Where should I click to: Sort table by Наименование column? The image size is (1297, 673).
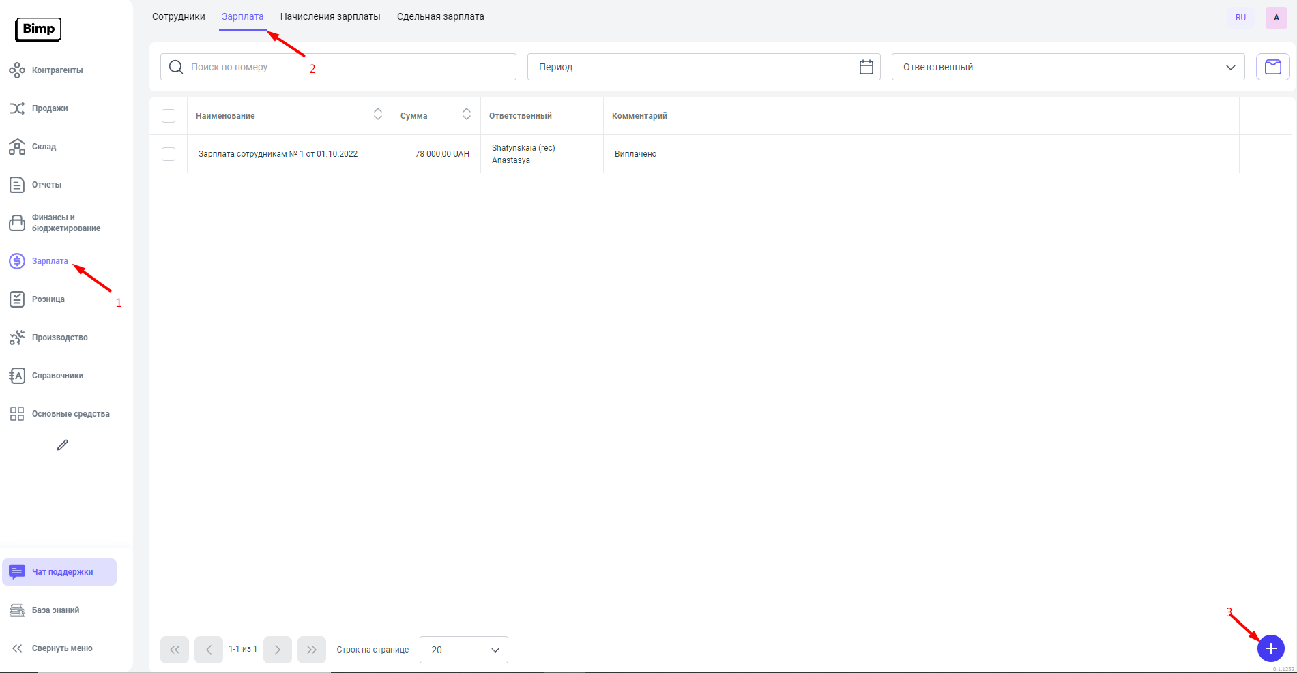(377, 115)
